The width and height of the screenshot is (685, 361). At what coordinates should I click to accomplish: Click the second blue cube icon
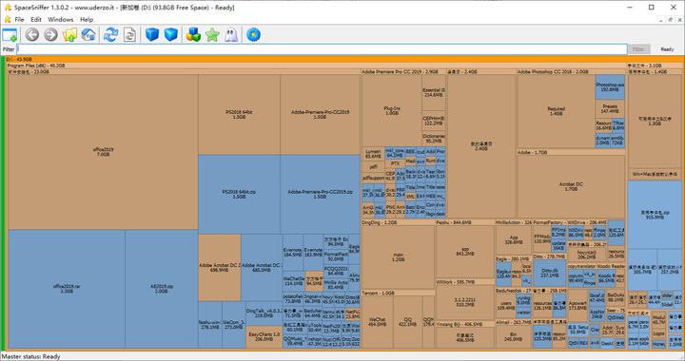coord(171,35)
